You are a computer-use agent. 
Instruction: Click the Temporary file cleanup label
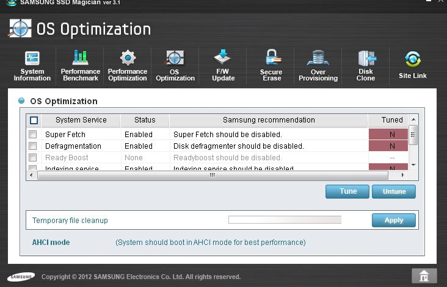click(x=70, y=221)
